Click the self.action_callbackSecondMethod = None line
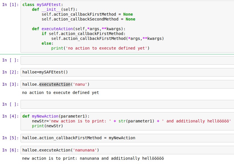This screenshot has height=164, width=234. click(88, 19)
